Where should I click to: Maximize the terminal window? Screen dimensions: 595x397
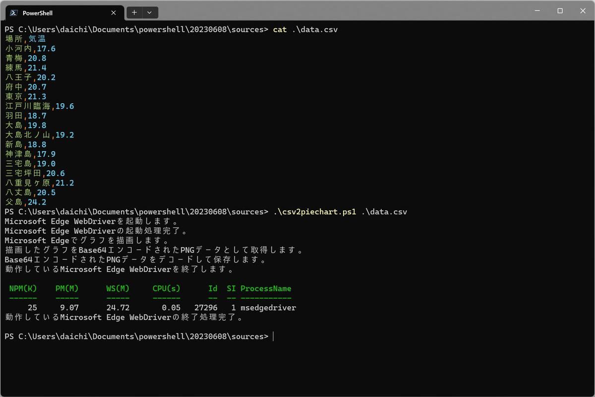(560, 10)
